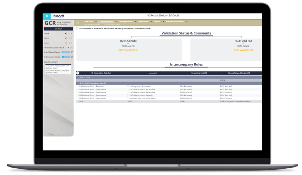302x175 pixels.
Task: Go to next value of Actual selector
Action: tap(71, 34)
